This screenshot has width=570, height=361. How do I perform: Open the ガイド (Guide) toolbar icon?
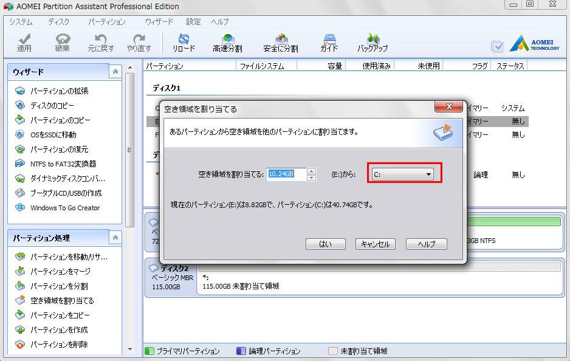click(x=329, y=43)
